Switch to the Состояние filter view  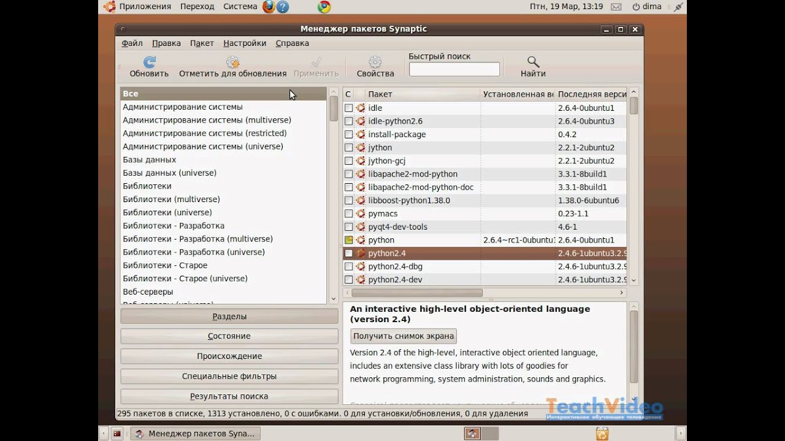[x=229, y=336]
